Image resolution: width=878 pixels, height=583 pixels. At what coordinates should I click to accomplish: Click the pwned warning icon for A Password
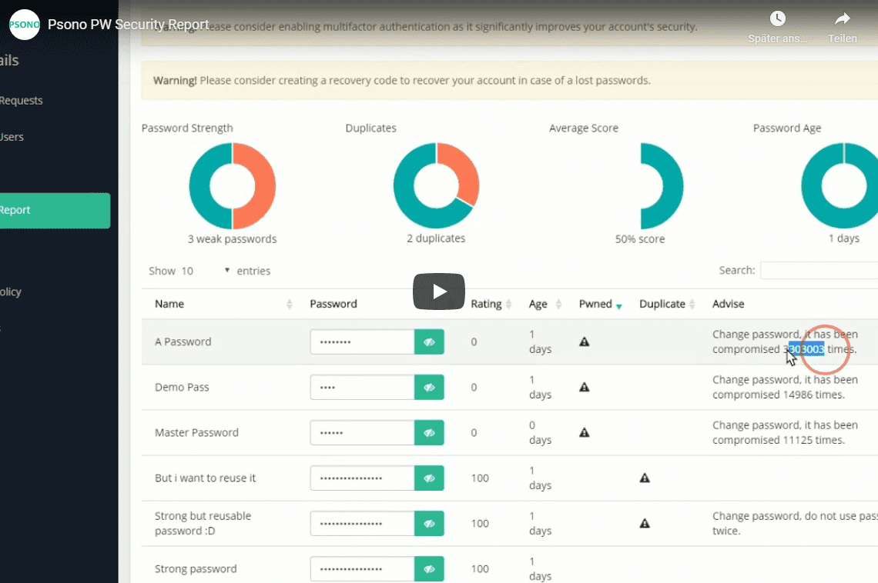click(584, 341)
